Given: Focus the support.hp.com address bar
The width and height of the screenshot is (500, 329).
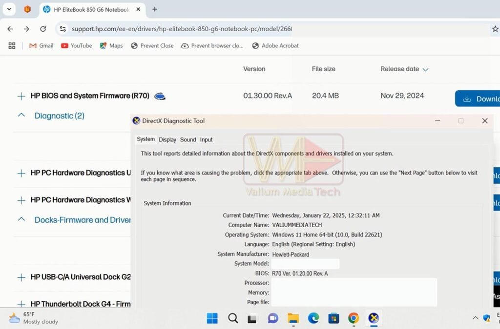Looking at the screenshot, I should [x=182, y=29].
